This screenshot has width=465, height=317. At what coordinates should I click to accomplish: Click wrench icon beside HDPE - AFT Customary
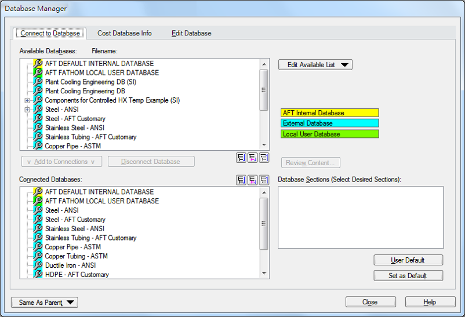[38, 275]
